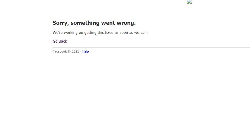Click the dot separator before Help
This screenshot has width=250, height=139.
81,51
